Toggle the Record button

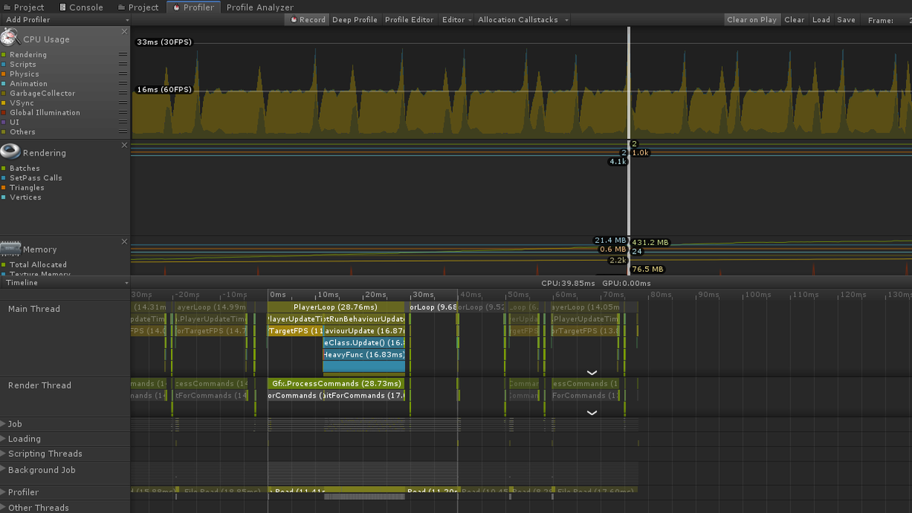click(x=308, y=20)
